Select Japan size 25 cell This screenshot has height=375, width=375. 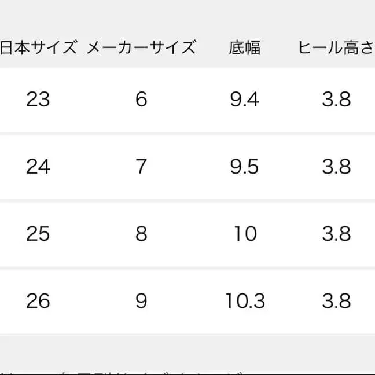[x=38, y=234]
